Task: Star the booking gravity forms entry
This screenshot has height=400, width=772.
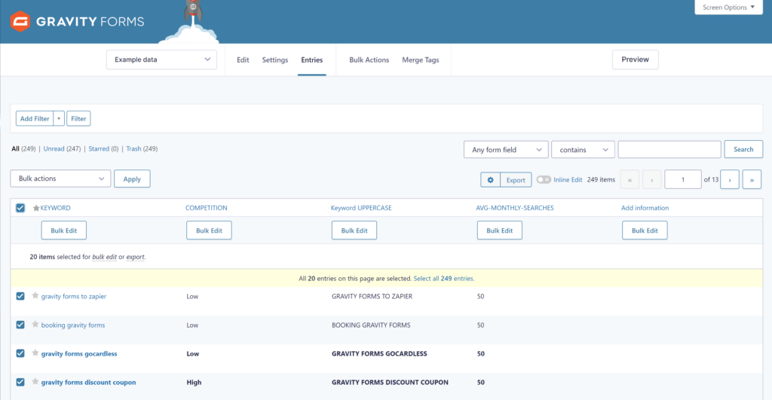Action: pos(35,324)
